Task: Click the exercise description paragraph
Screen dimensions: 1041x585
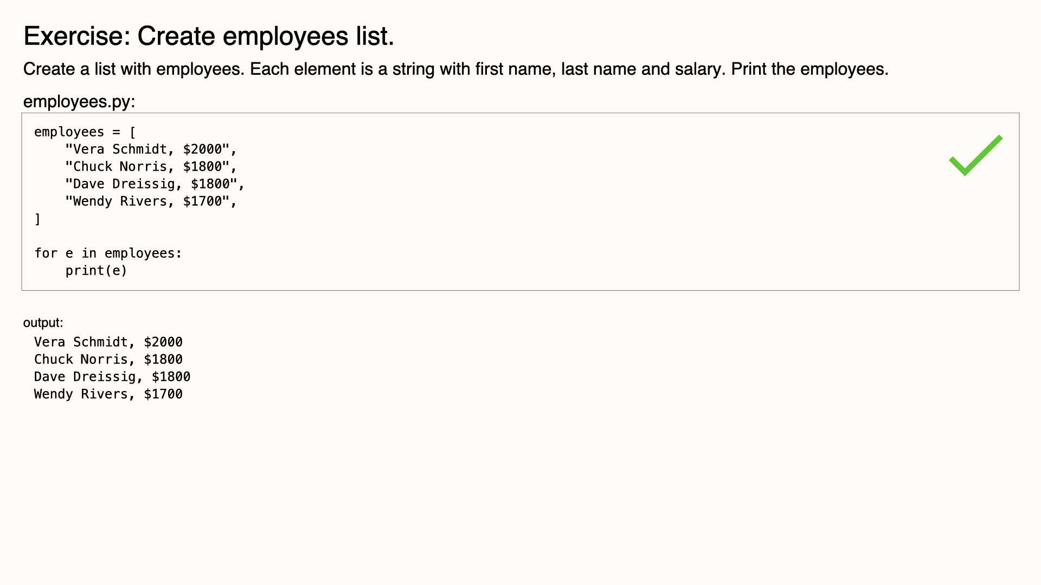Action: click(x=456, y=69)
